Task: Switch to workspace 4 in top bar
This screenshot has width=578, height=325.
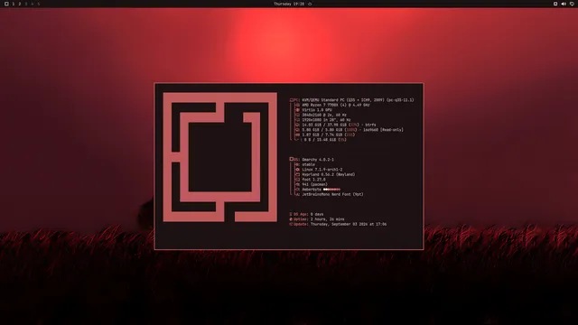Action: pyautogui.click(x=33, y=4)
